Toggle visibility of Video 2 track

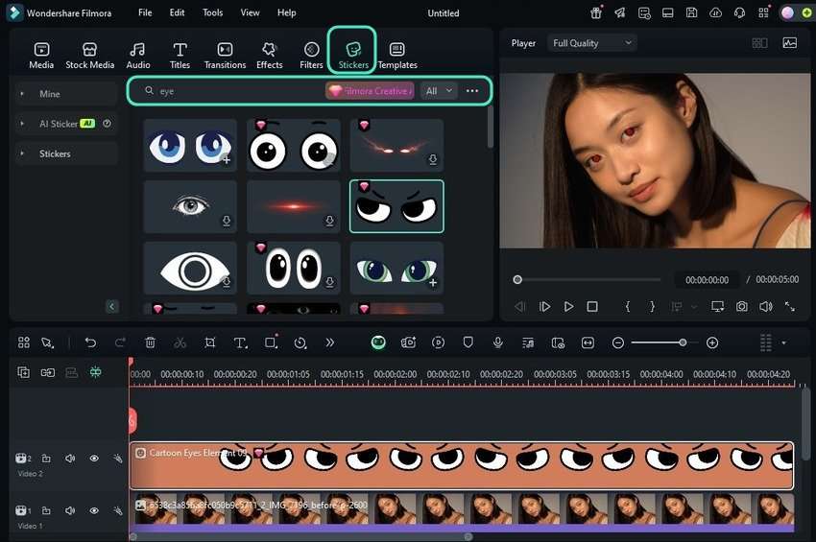click(x=94, y=459)
